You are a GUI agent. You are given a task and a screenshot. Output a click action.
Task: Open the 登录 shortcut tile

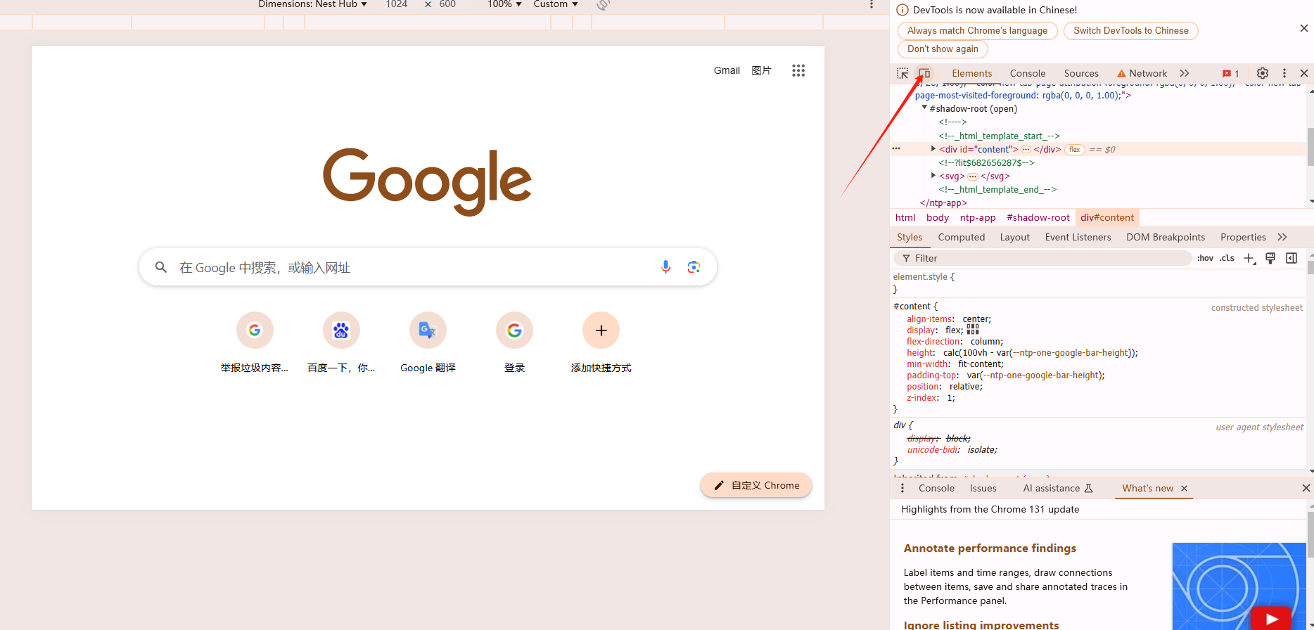coord(514,342)
